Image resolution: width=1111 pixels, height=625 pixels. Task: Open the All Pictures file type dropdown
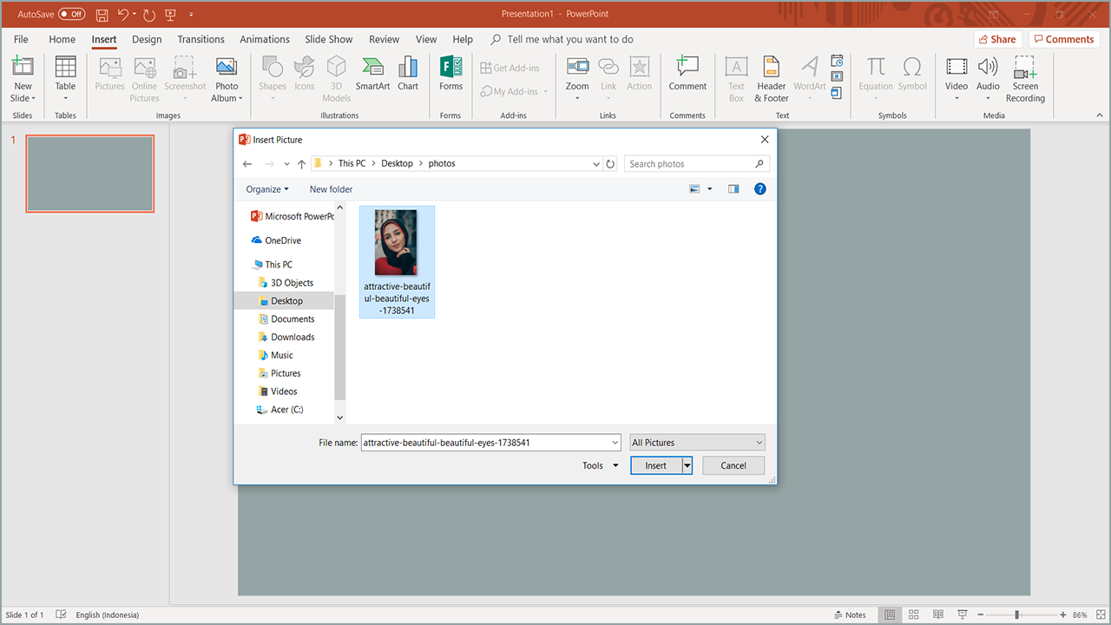(x=697, y=443)
